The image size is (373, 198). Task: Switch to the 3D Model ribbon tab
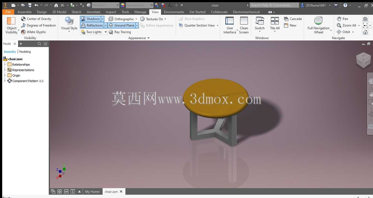(x=59, y=12)
